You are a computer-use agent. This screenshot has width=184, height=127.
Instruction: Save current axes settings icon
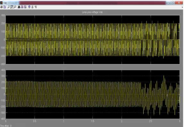[22, 7]
